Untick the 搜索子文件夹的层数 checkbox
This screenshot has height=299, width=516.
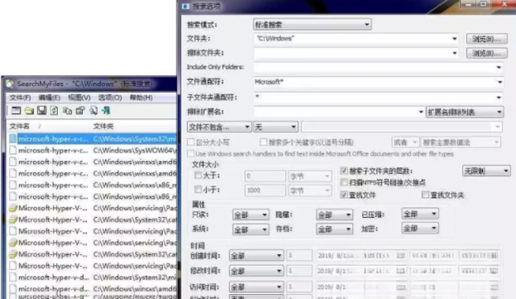coord(344,171)
